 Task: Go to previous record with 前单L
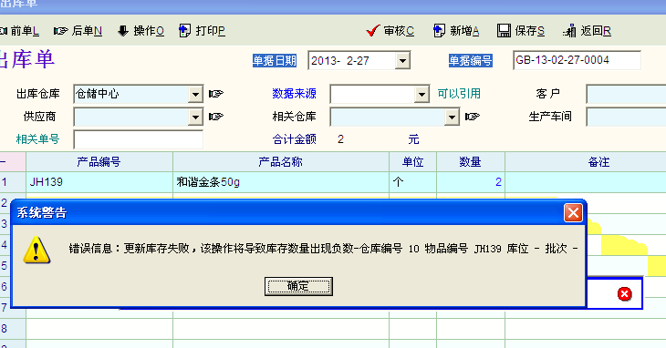point(19,31)
